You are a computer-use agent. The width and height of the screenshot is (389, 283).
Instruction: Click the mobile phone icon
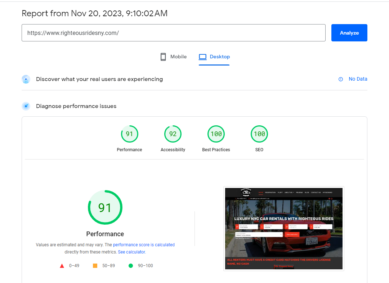(x=163, y=57)
